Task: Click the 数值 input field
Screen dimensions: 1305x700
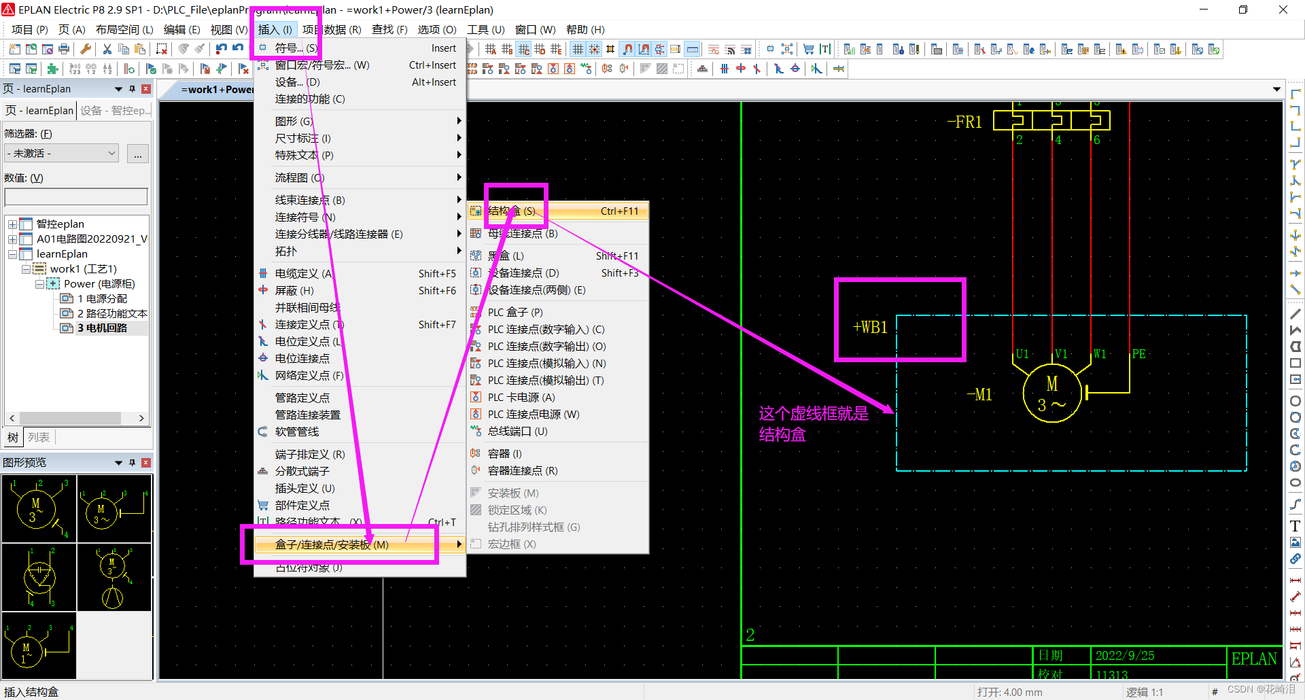Action: (x=76, y=197)
